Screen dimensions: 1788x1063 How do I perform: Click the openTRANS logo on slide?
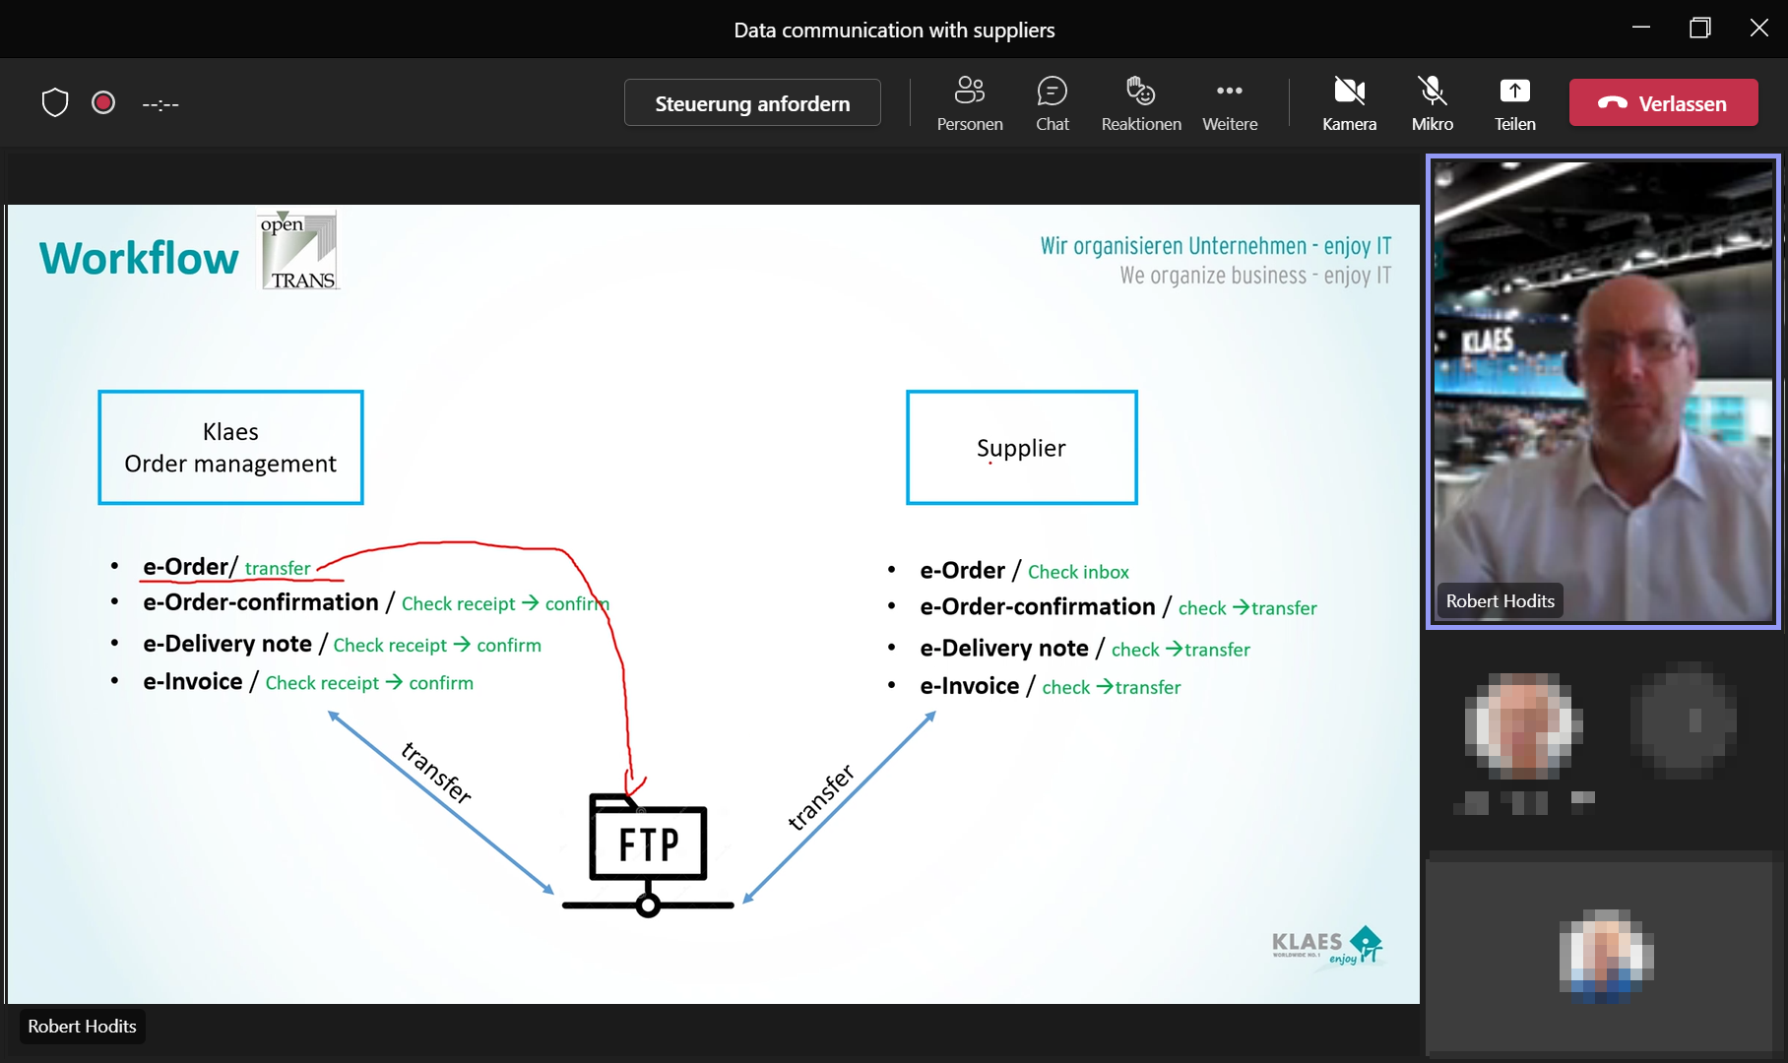[x=297, y=249]
